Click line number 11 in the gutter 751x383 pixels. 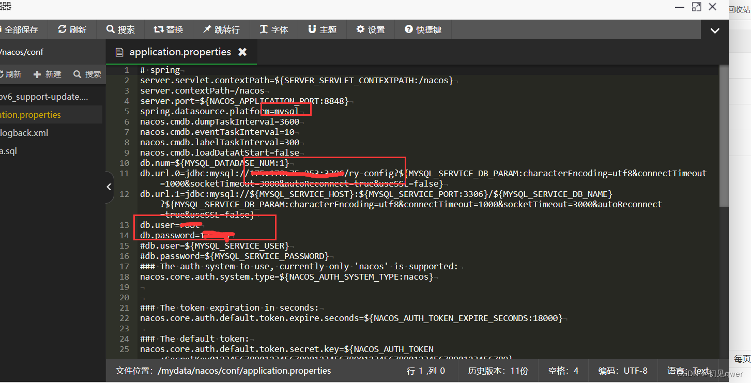point(124,173)
